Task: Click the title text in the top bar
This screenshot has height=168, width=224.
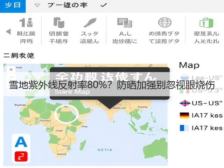Action: [68, 6]
